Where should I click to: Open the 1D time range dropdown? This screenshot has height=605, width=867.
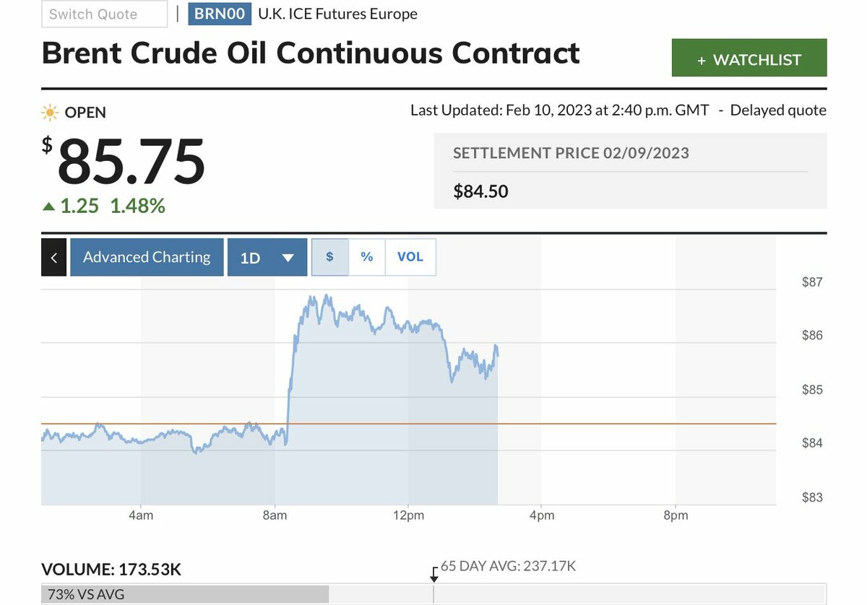(x=267, y=258)
